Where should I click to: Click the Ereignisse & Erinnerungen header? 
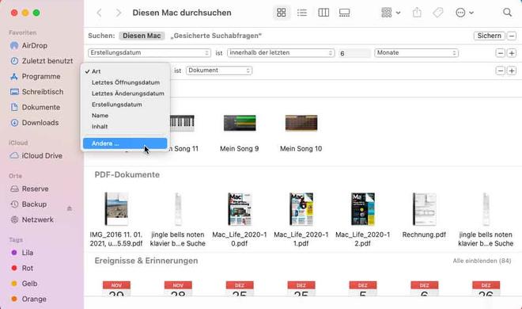coord(146,261)
